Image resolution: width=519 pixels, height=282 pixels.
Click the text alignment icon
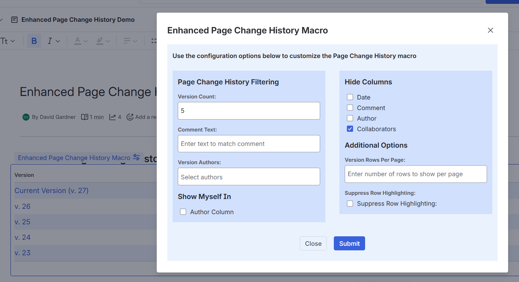127,41
